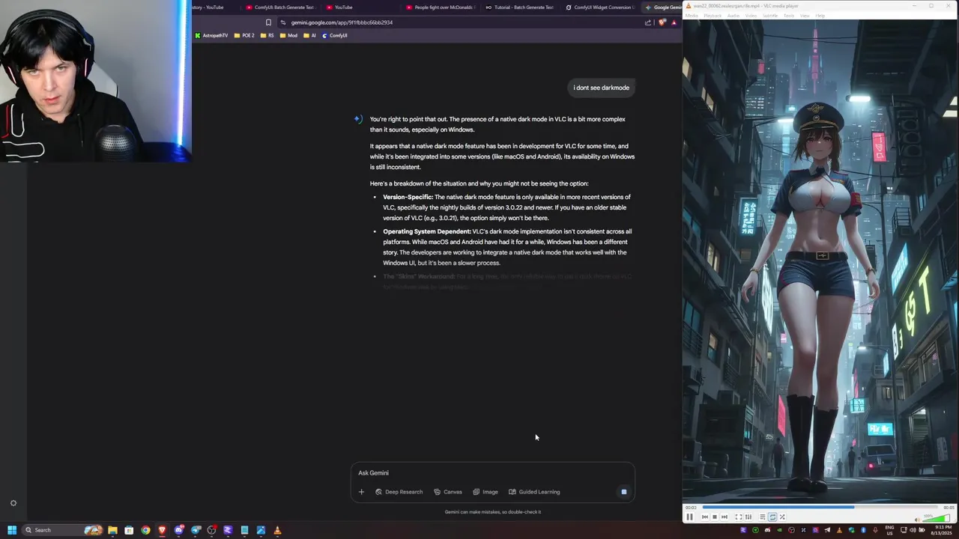Click the Gemini sparkle response icon

click(x=358, y=119)
